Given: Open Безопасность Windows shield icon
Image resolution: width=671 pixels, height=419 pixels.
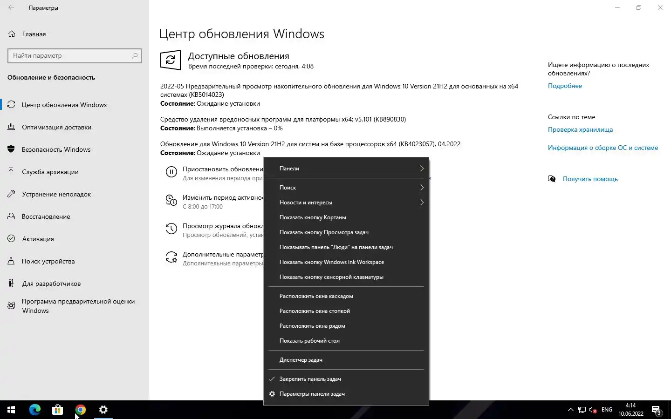Looking at the screenshot, I should pos(11,149).
